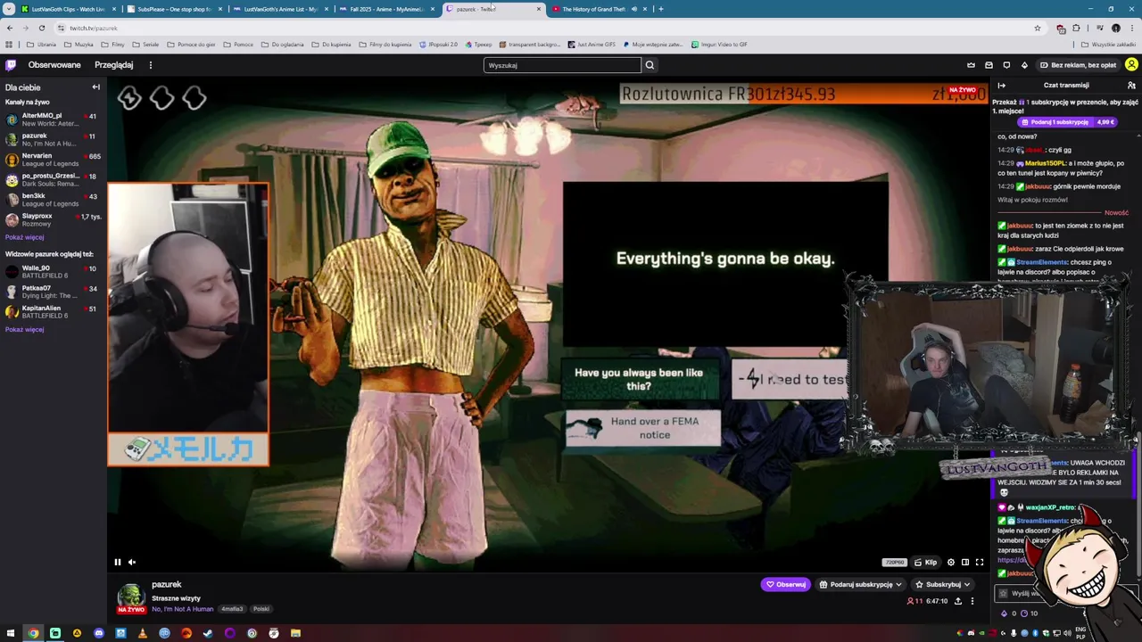This screenshot has width=1142, height=642.
Task: Click the Obserwuj follow button
Action: (785, 585)
